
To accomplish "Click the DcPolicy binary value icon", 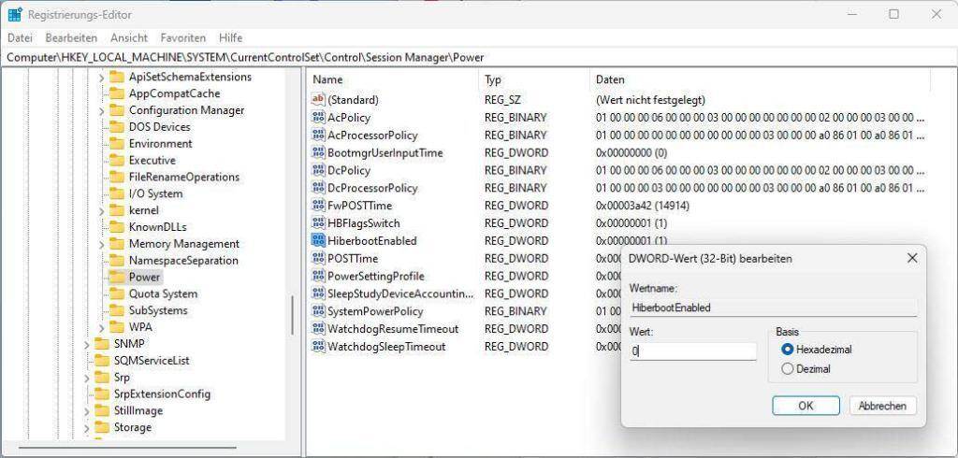I will [318, 170].
